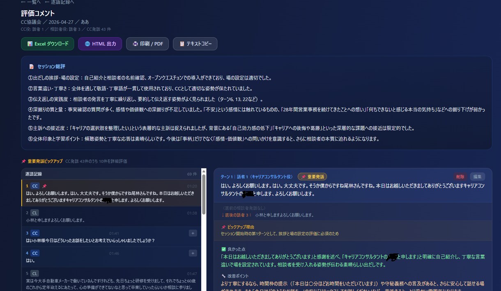The image size is (501, 291).
Task: Choose the 印刷 / PDF button
Action: [147, 44]
